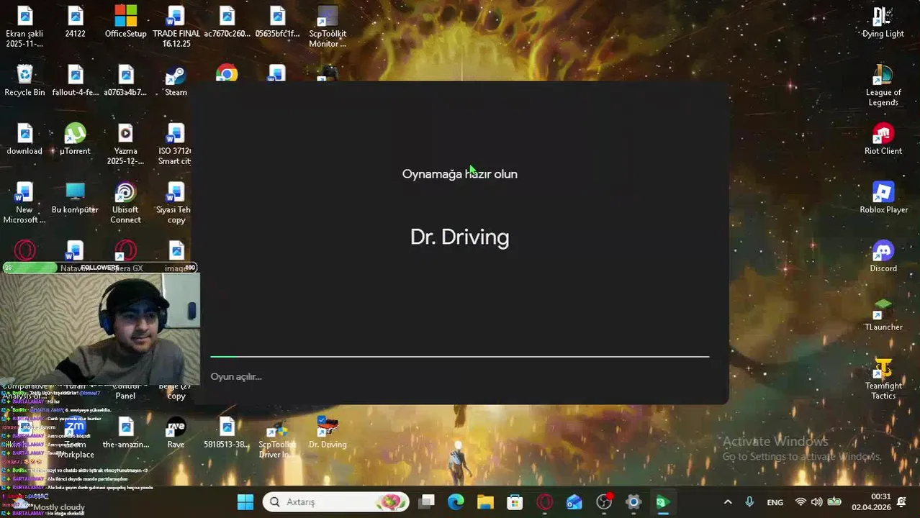Open the volume tray icon

(817, 502)
